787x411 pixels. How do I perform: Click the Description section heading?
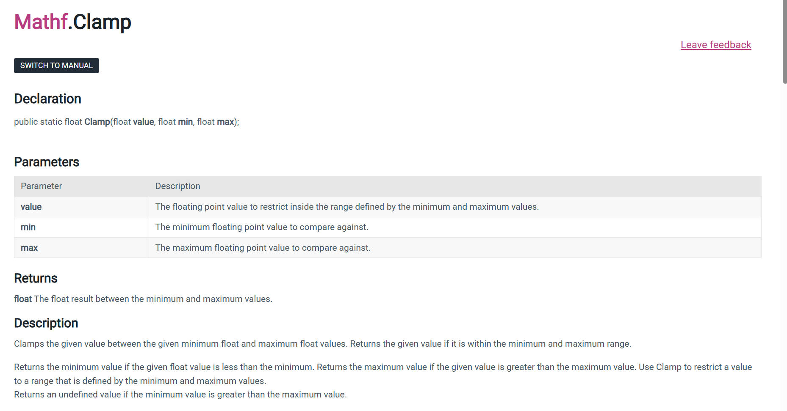(x=46, y=323)
